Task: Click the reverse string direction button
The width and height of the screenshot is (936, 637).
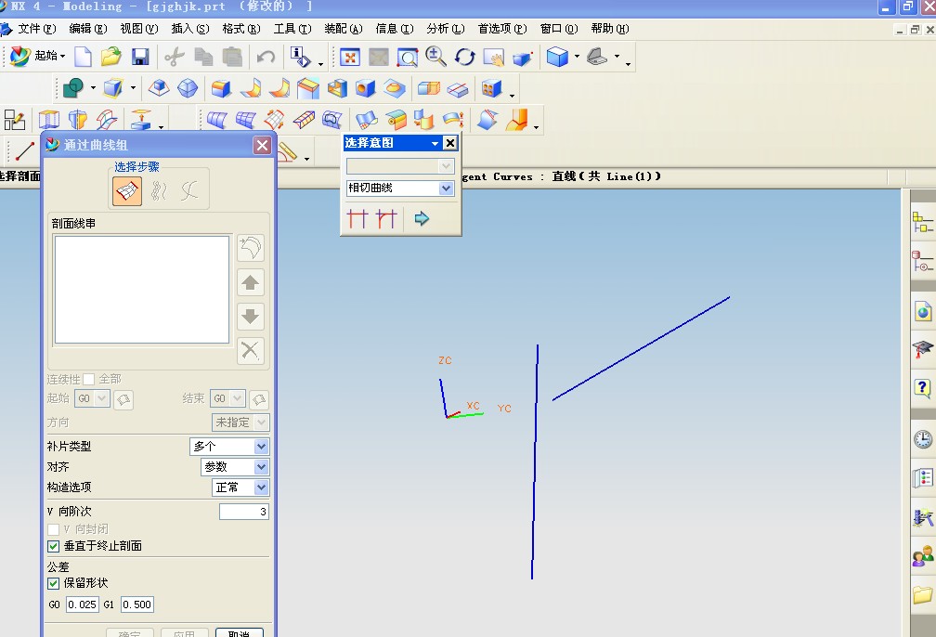Action: coord(251,248)
